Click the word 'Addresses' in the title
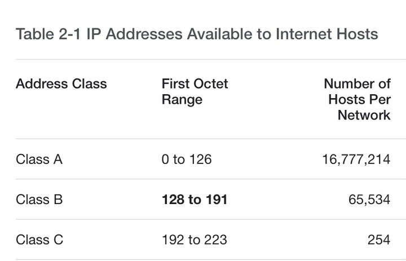Viewport: 406px width, 261px height. [x=144, y=34]
